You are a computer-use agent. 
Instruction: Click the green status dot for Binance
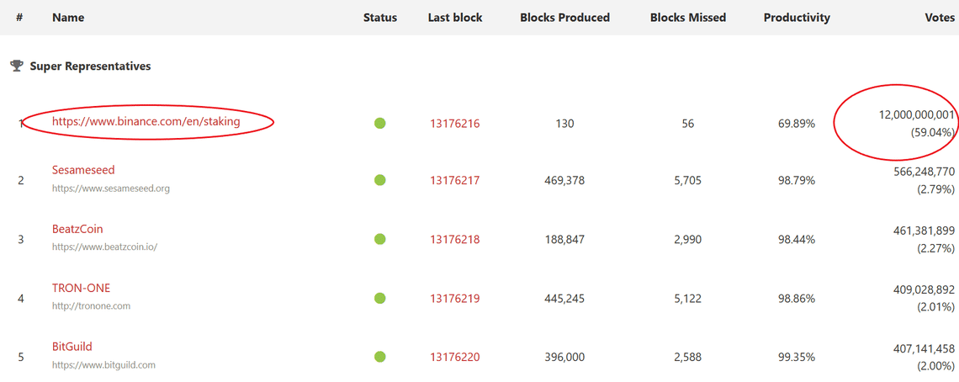click(380, 124)
